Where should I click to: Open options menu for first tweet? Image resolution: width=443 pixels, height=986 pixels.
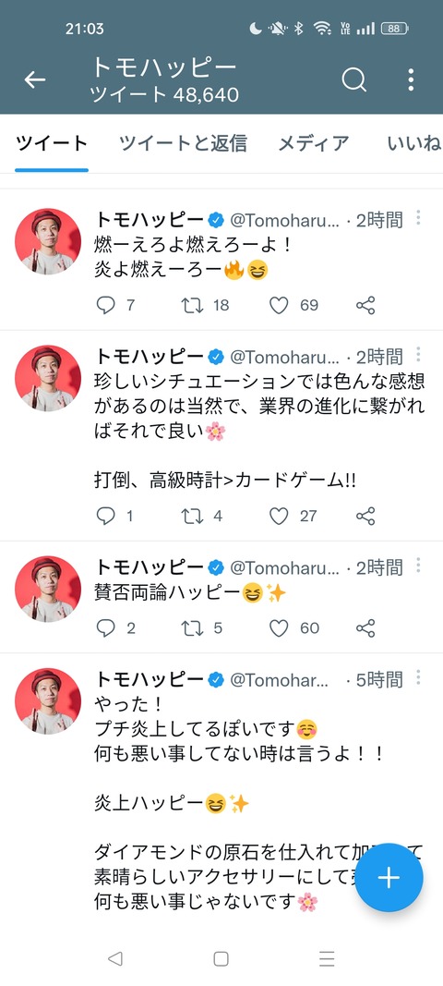(418, 218)
